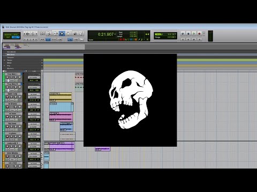The height and width of the screenshot is (192, 257).
Task: Click the Return to Zero button
Action: coord(183,39)
